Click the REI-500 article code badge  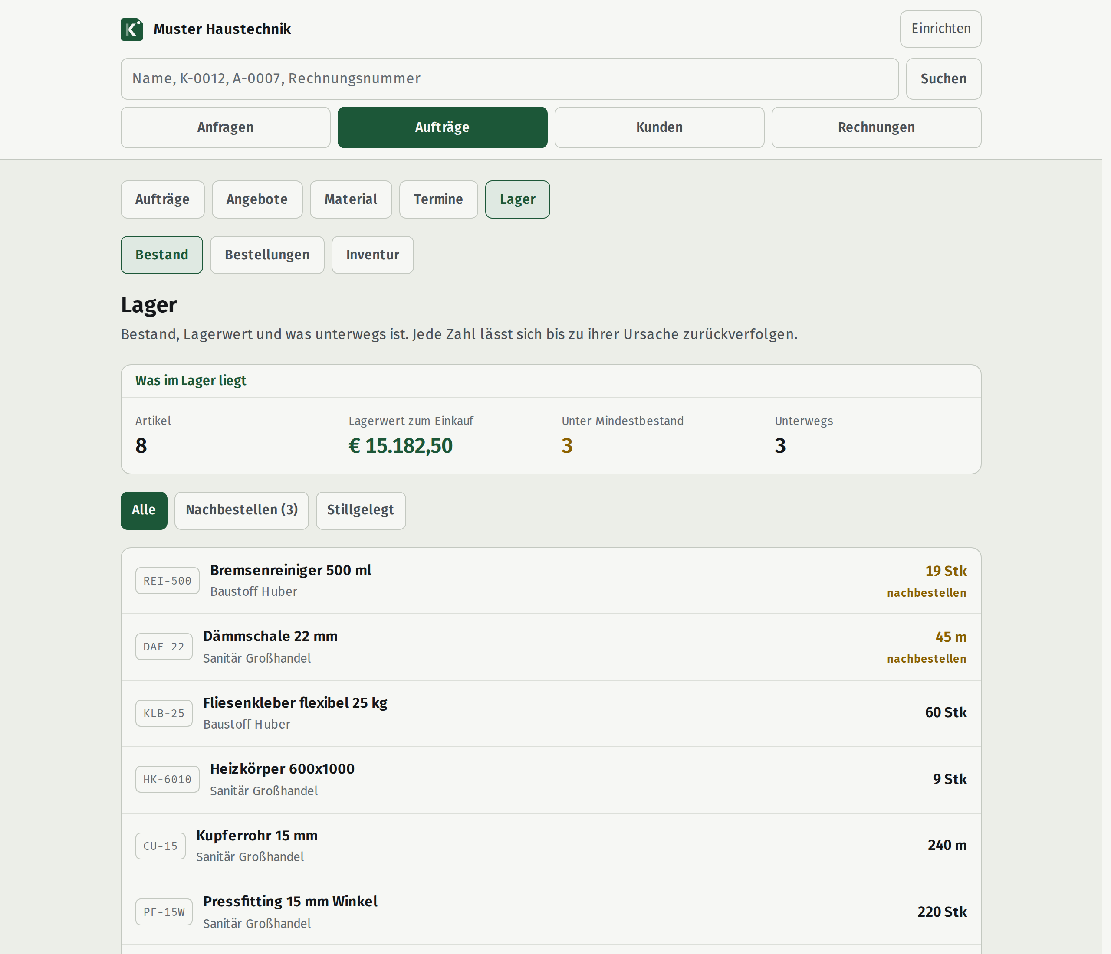click(167, 581)
